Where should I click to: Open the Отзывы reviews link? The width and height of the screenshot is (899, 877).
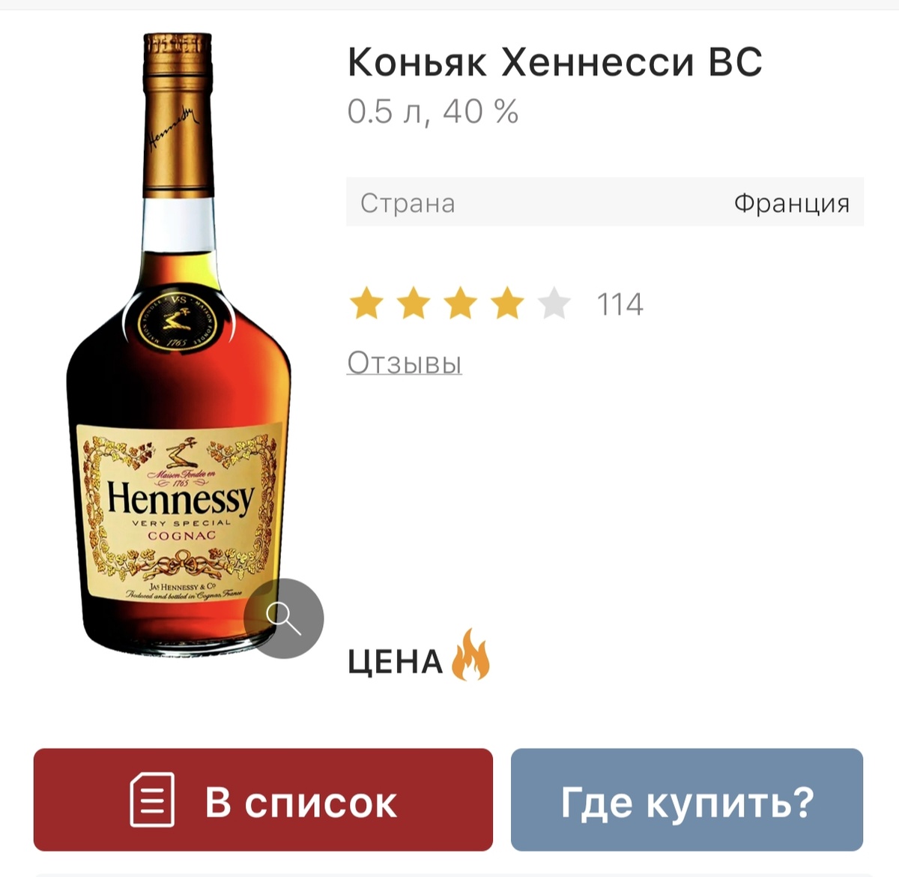point(405,363)
